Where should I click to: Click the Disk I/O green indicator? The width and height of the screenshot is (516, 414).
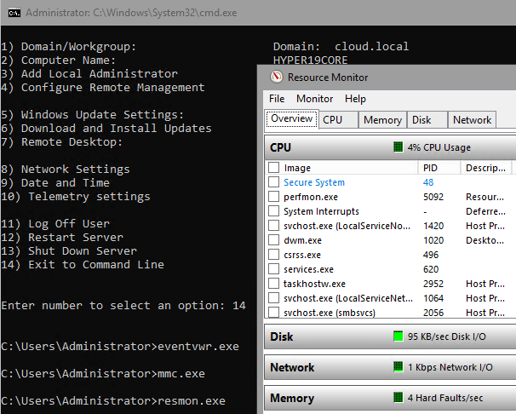pyautogui.click(x=398, y=336)
